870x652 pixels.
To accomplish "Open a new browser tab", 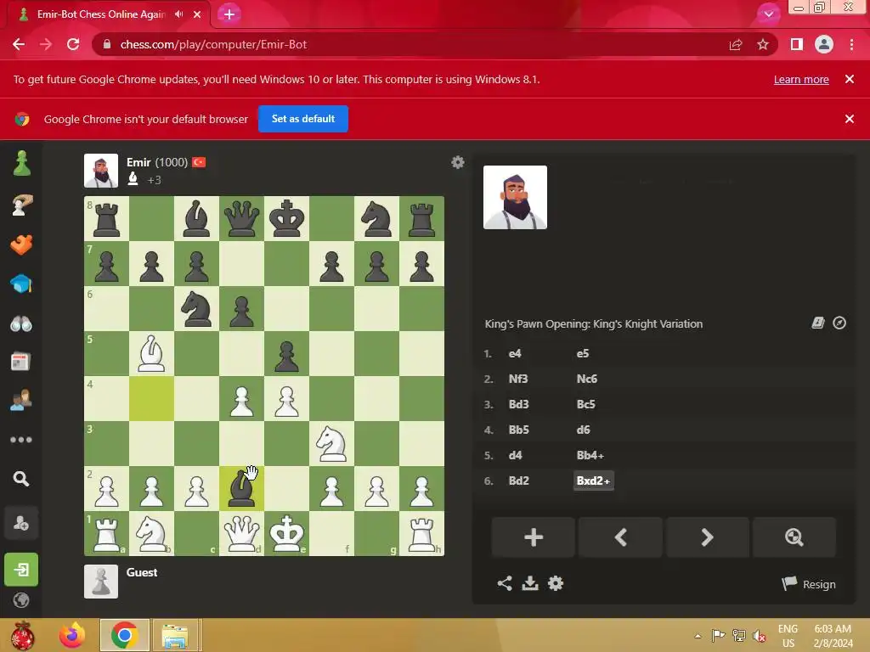I will click(229, 14).
